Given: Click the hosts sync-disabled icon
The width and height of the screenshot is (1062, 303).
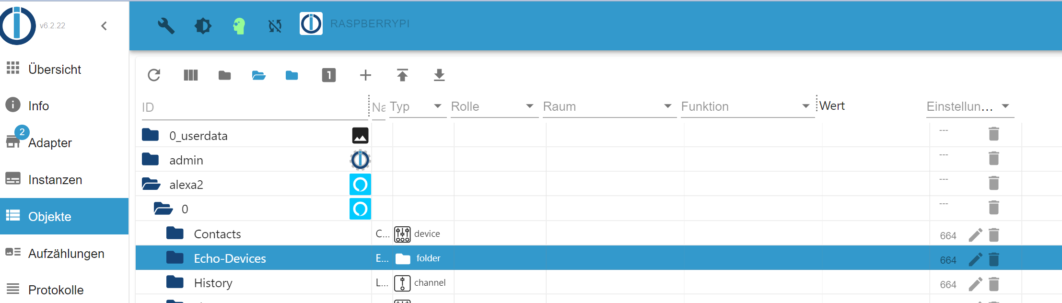Looking at the screenshot, I should (275, 25).
